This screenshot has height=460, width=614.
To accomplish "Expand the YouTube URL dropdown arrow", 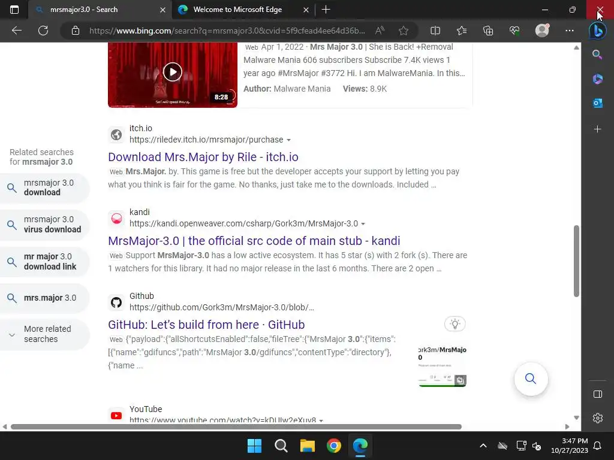I will pos(321,420).
